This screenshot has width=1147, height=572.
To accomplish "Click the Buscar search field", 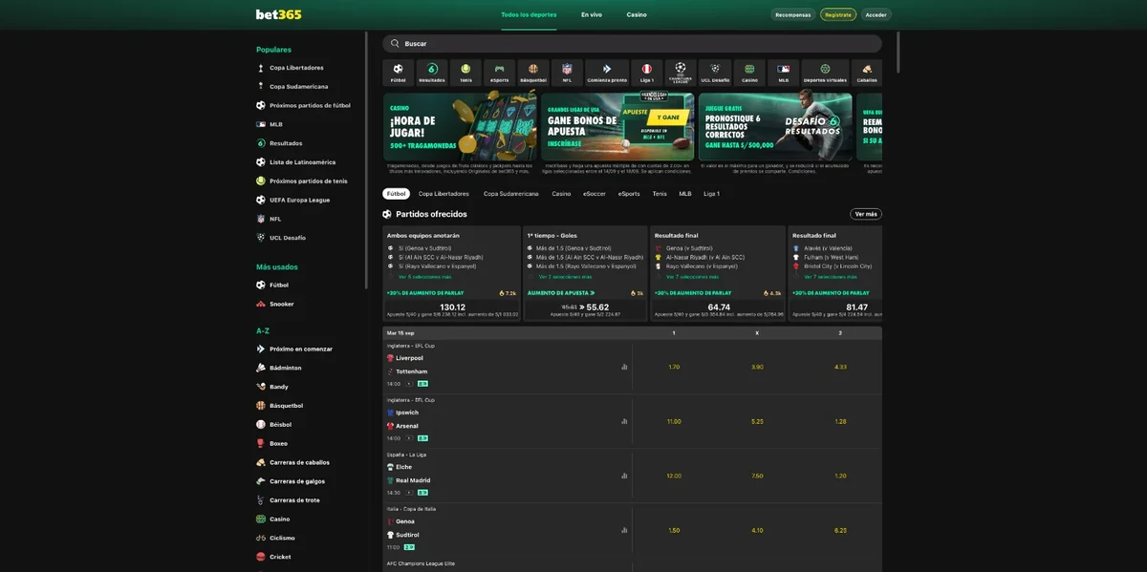I will tap(632, 44).
